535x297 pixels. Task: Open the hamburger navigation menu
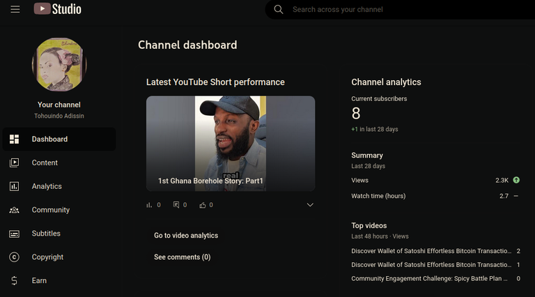click(x=15, y=9)
